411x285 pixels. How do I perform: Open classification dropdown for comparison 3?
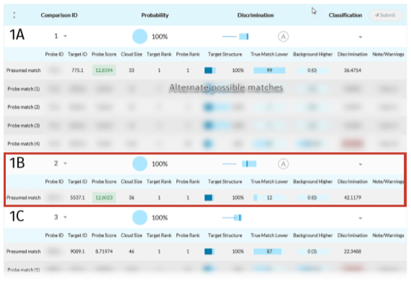[x=361, y=218]
